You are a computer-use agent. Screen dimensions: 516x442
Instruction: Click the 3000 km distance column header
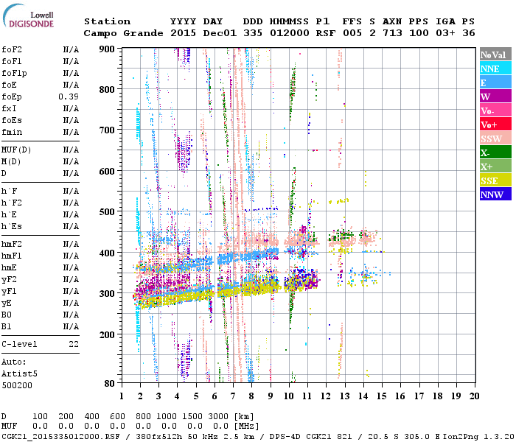tap(218, 417)
